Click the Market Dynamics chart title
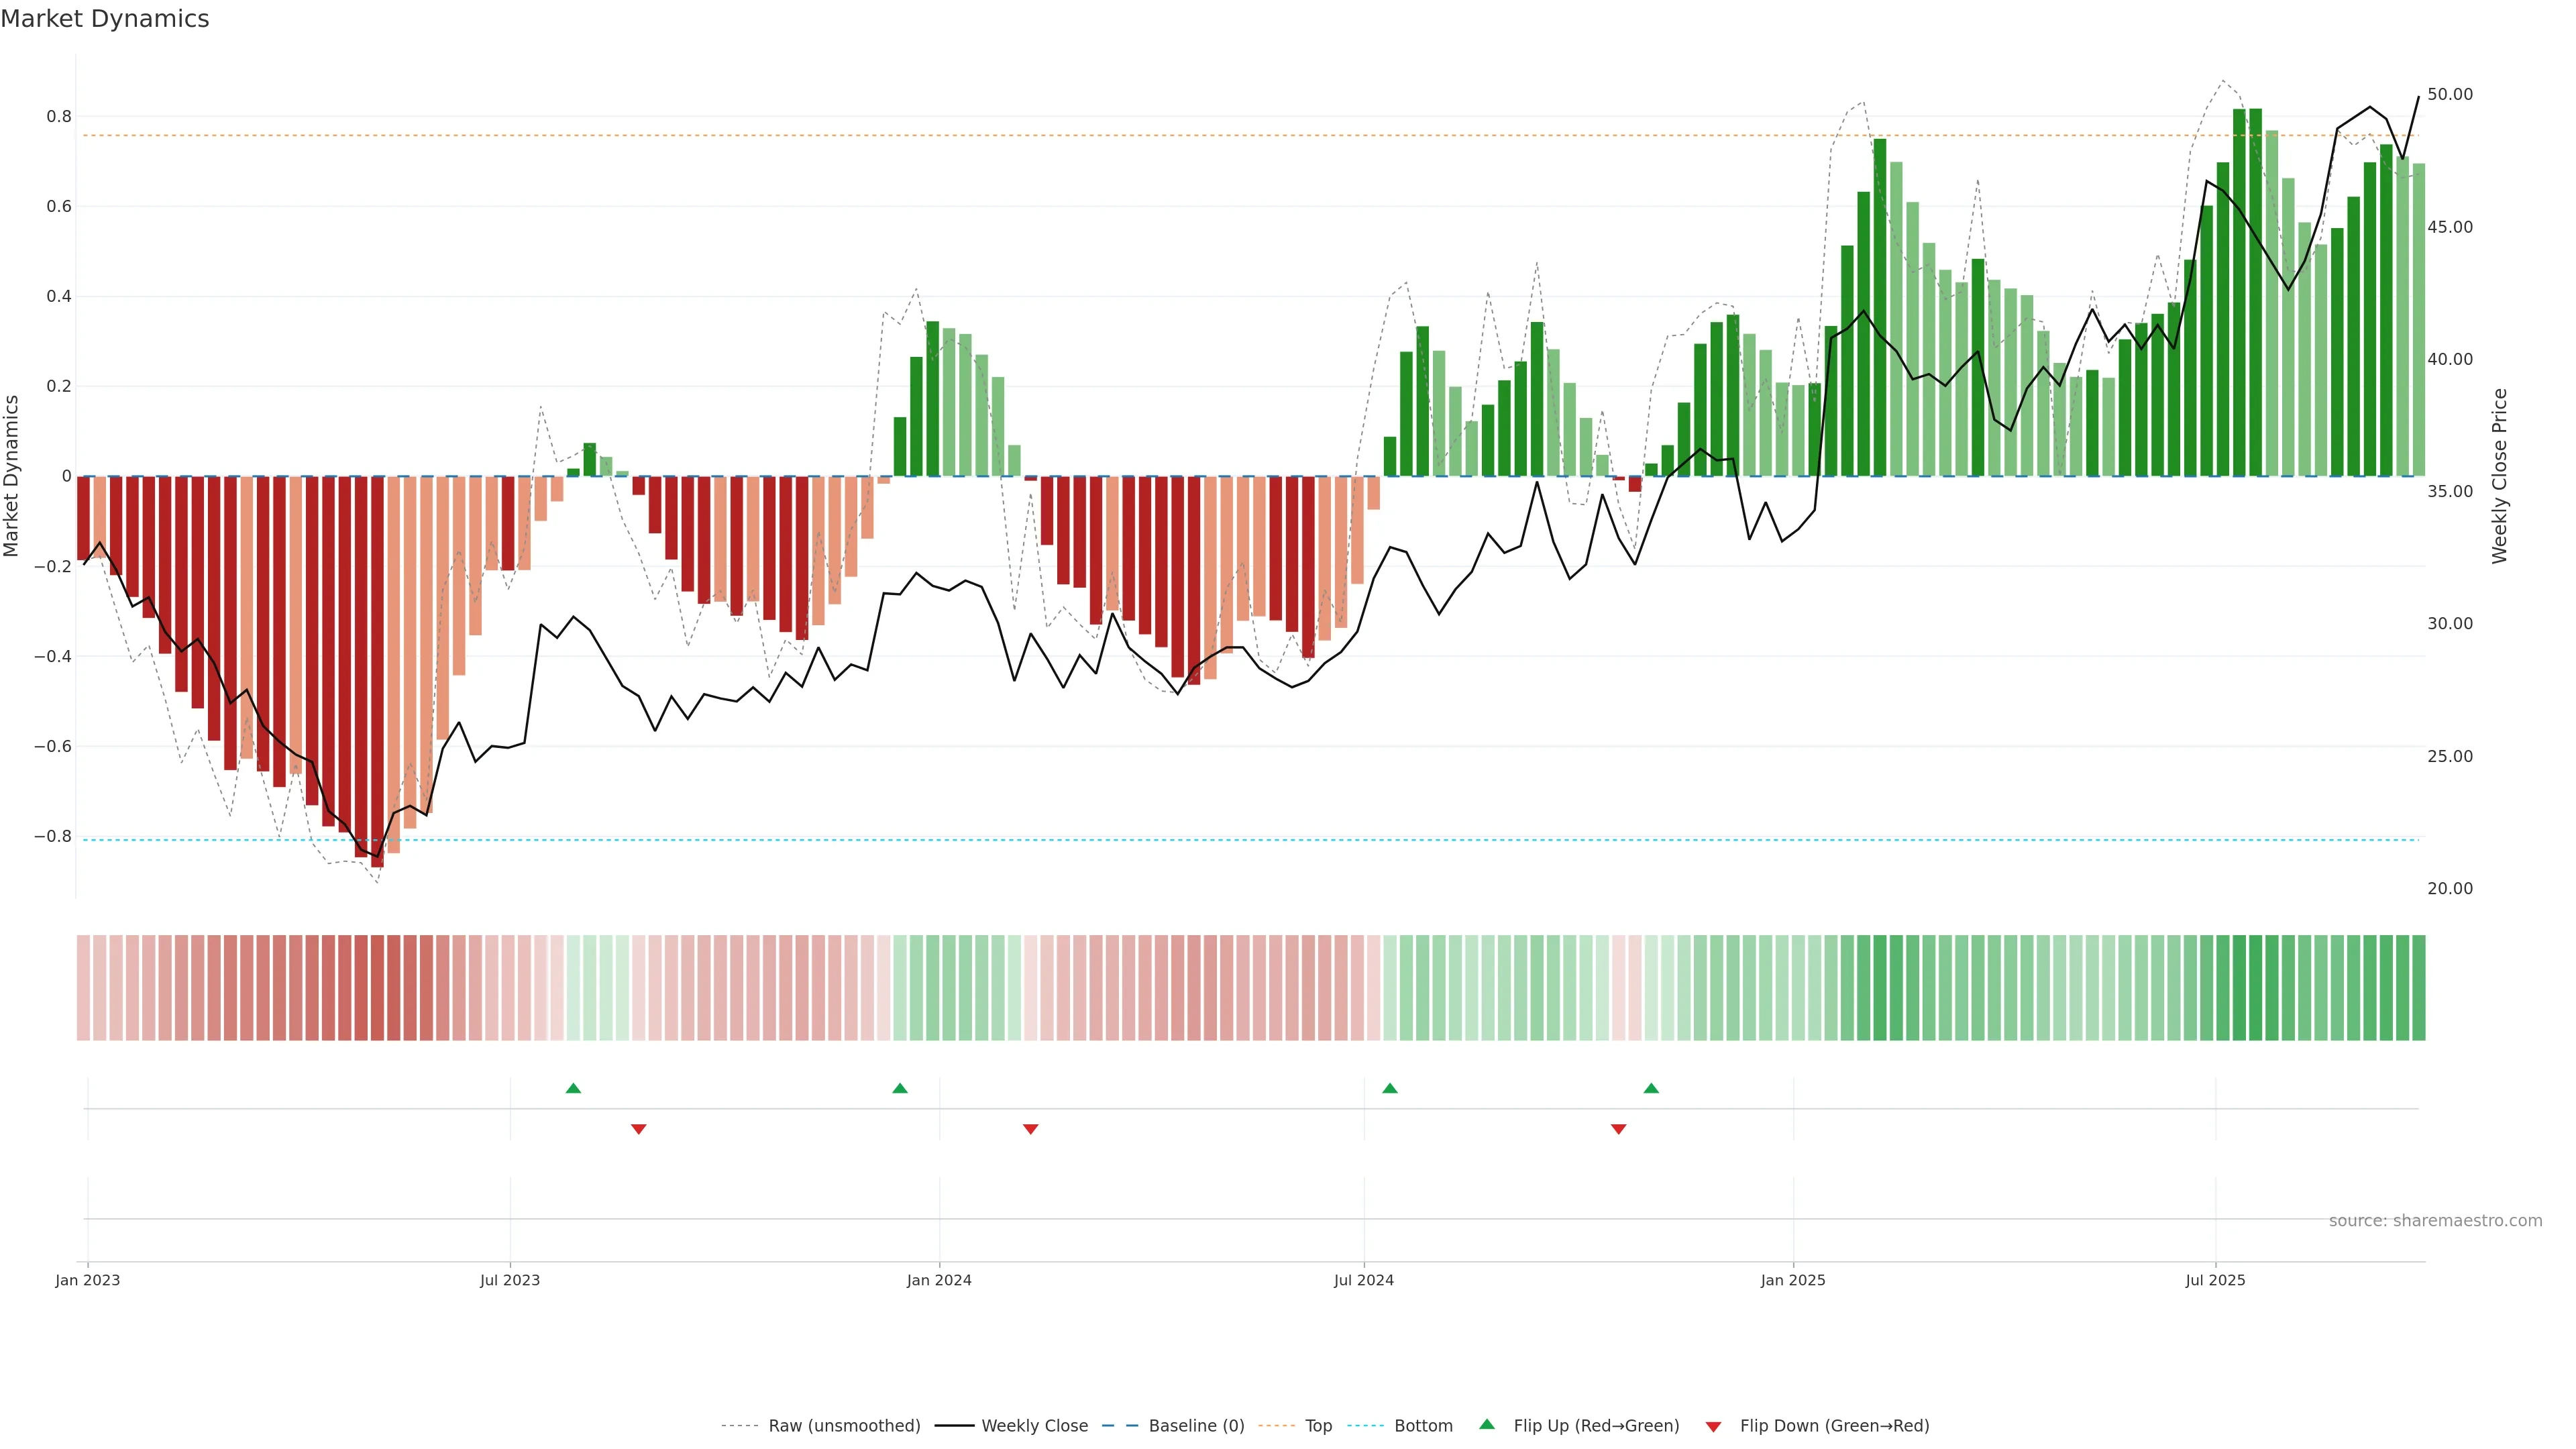 pos(105,19)
